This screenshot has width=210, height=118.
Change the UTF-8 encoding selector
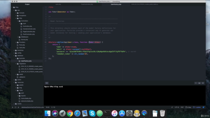click(177, 107)
